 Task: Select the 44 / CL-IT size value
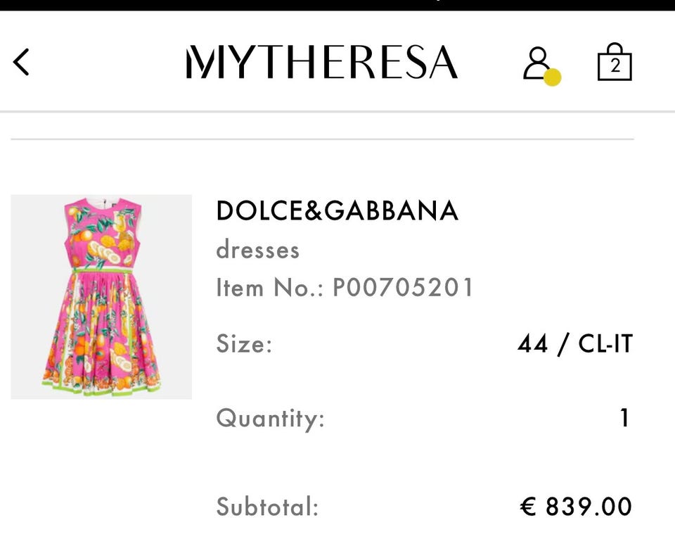(x=574, y=344)
